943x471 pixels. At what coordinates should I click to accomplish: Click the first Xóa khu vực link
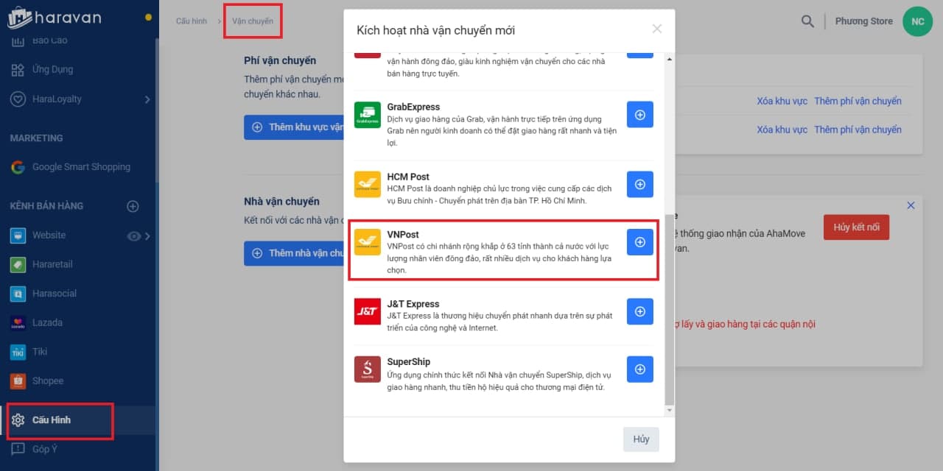tap(782, 102)
